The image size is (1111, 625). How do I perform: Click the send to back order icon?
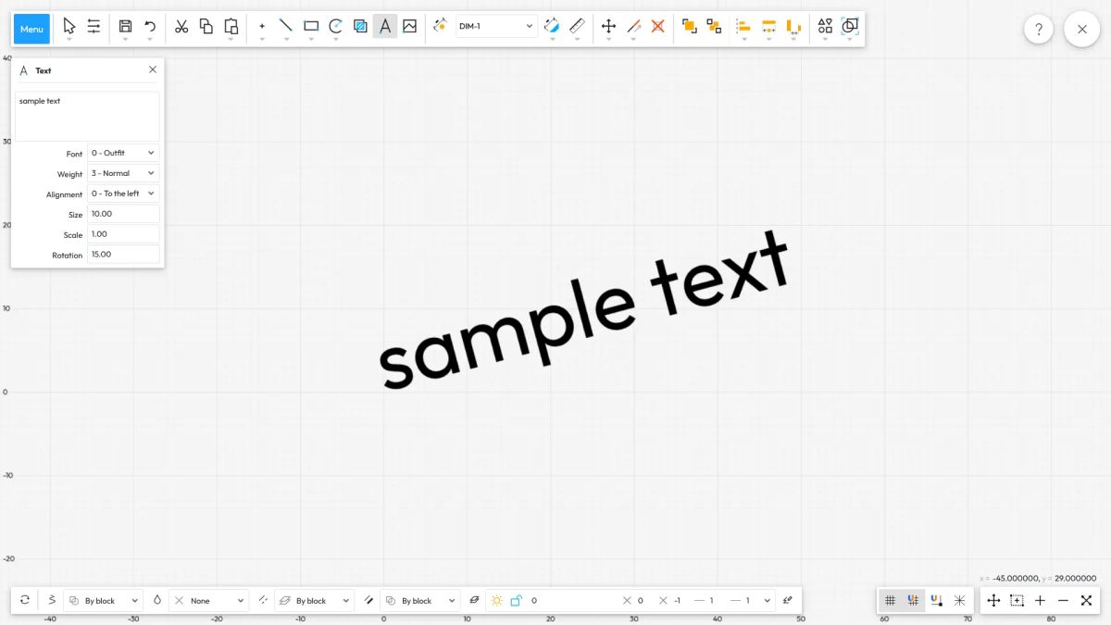(x=714, y=26)
